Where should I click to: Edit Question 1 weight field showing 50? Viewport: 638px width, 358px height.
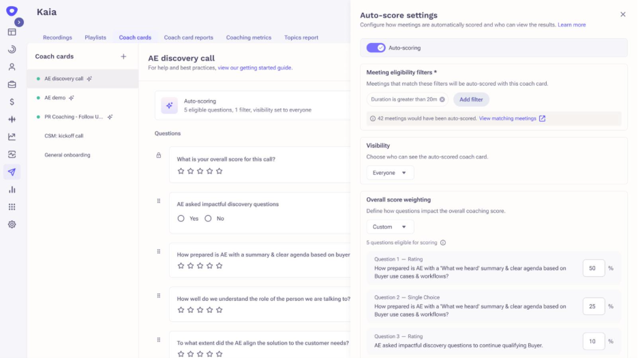point(593,268)
